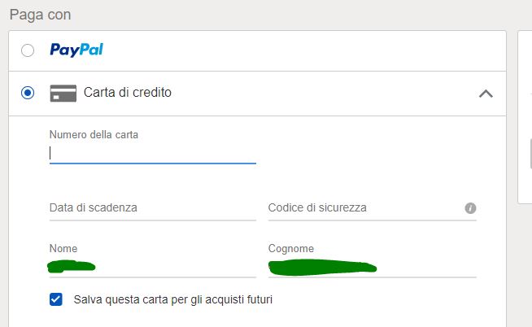This screenshot has width=532, height=327.
Task: Click the PayPal logo
Action: [76, 50]
